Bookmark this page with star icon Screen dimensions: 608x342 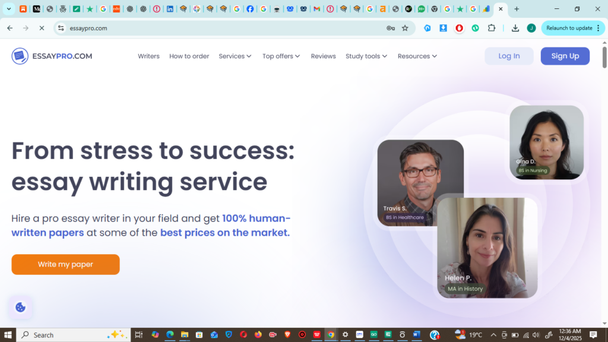(x=405, y=28)
